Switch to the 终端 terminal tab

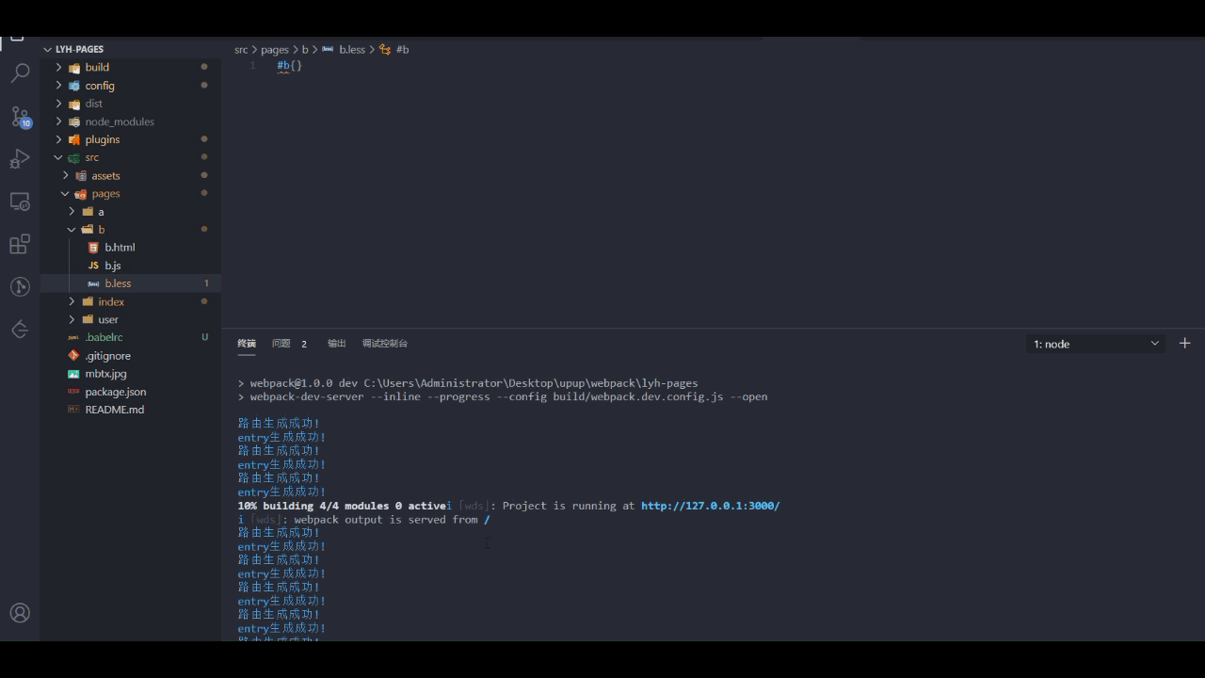(x=247, y=344)
